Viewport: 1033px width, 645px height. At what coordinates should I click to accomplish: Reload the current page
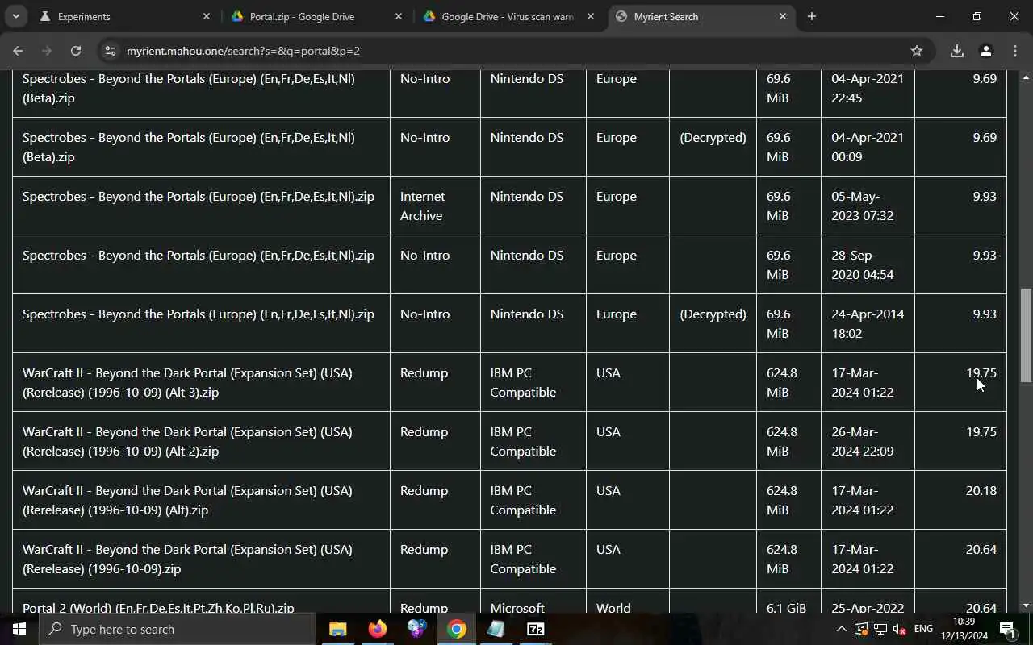(76, 51)
